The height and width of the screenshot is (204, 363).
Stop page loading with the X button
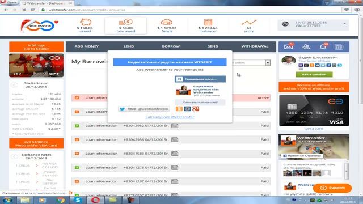point(24,10)
